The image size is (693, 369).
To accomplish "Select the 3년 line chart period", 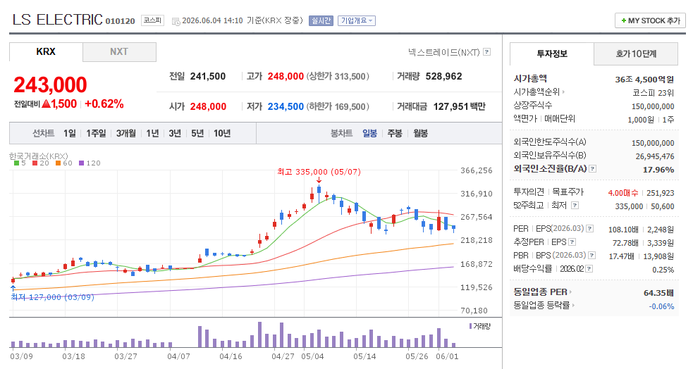I will coord(175,133).
